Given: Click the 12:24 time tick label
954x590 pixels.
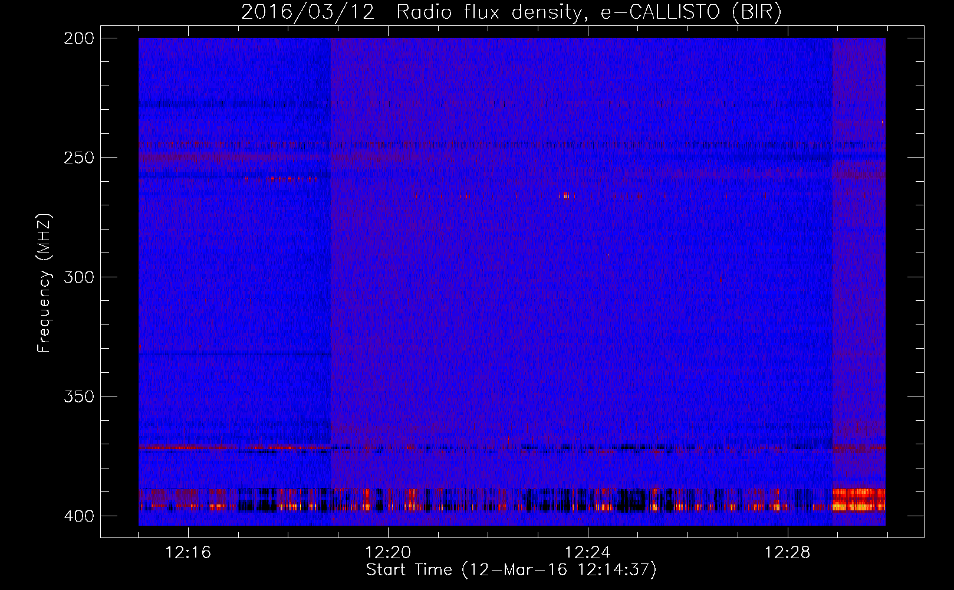Looking at the screenshot, I should click(x=588, y=553).
